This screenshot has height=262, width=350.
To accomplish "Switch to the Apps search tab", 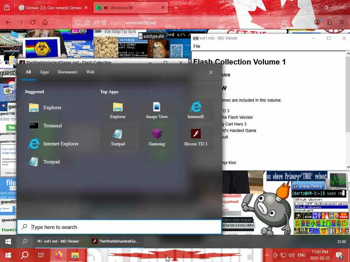I will coord(44,72).
